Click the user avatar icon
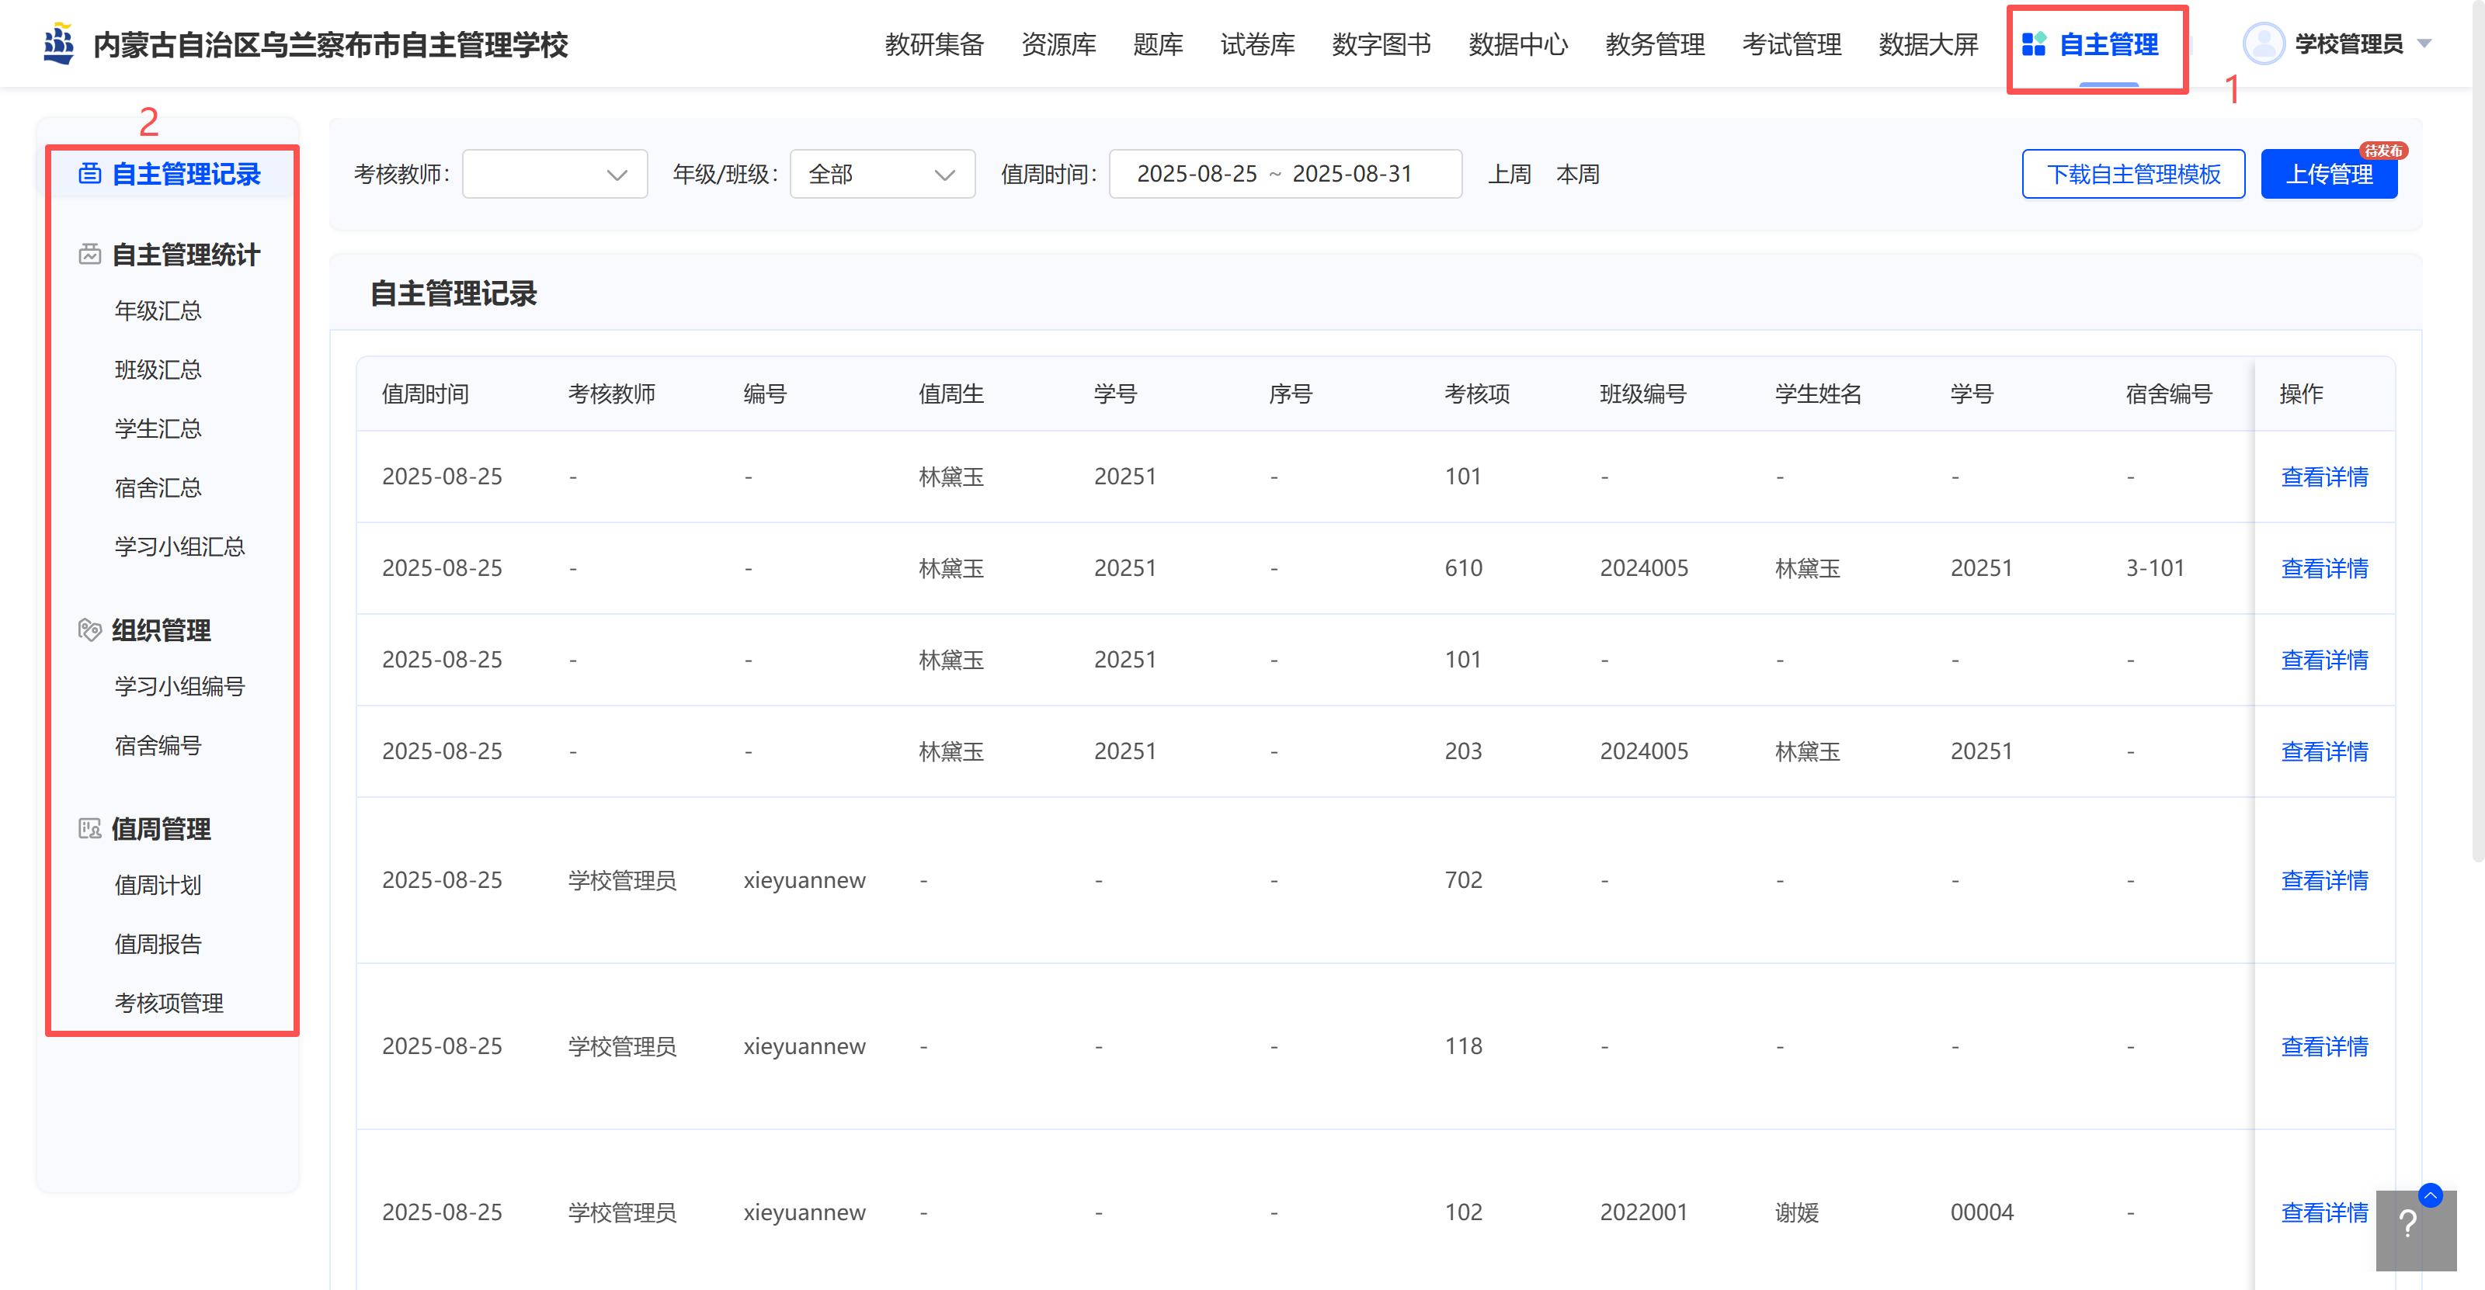The image size is (2485, 1290). point(2263,44)
